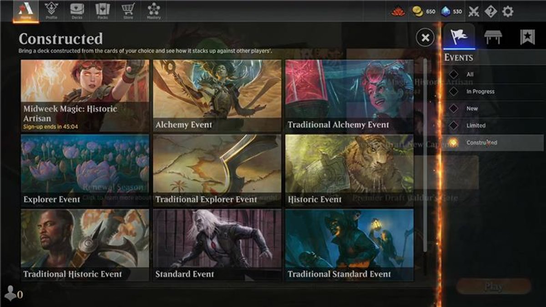Filter events by Limited
Image resolution: width=546 pixels, height=307 pixels.
coord(494,126)
